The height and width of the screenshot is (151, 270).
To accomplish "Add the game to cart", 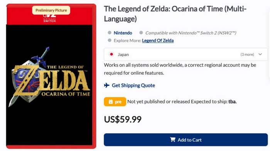I will tap(186, 140).
